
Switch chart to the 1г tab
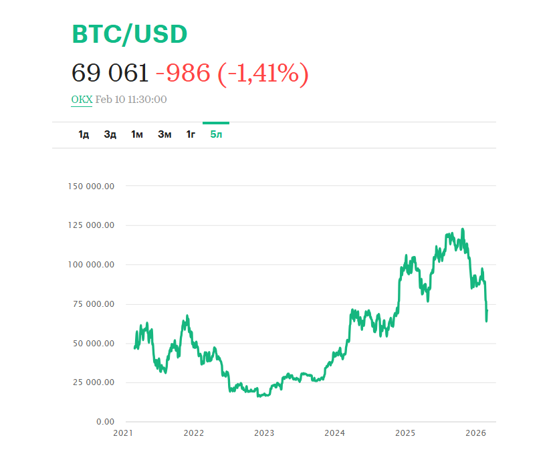pyautogui.click(x=191, y=134)
